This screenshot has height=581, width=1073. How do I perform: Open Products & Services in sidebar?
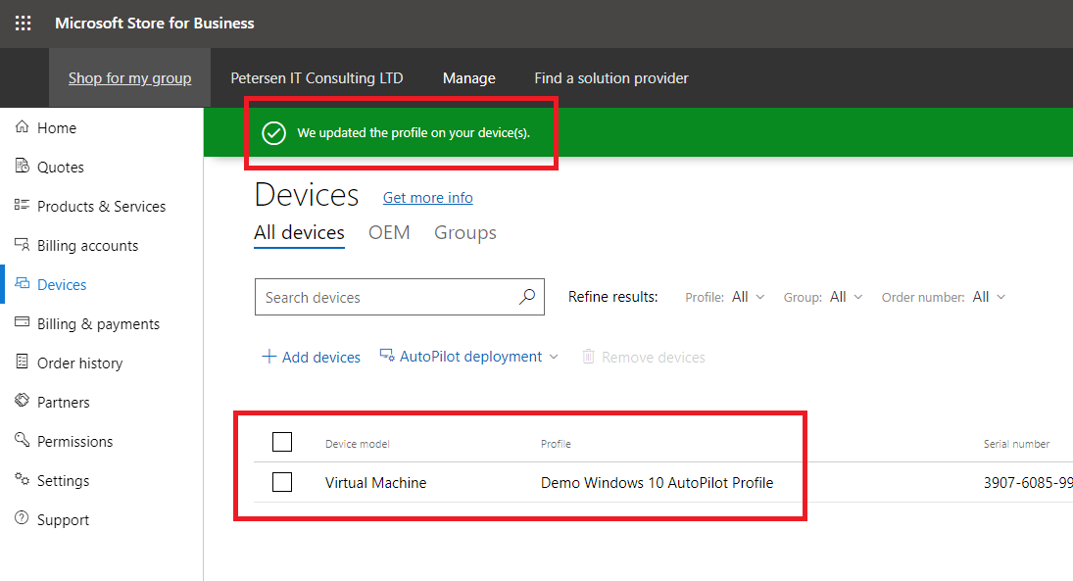click(x=101, y=206)
